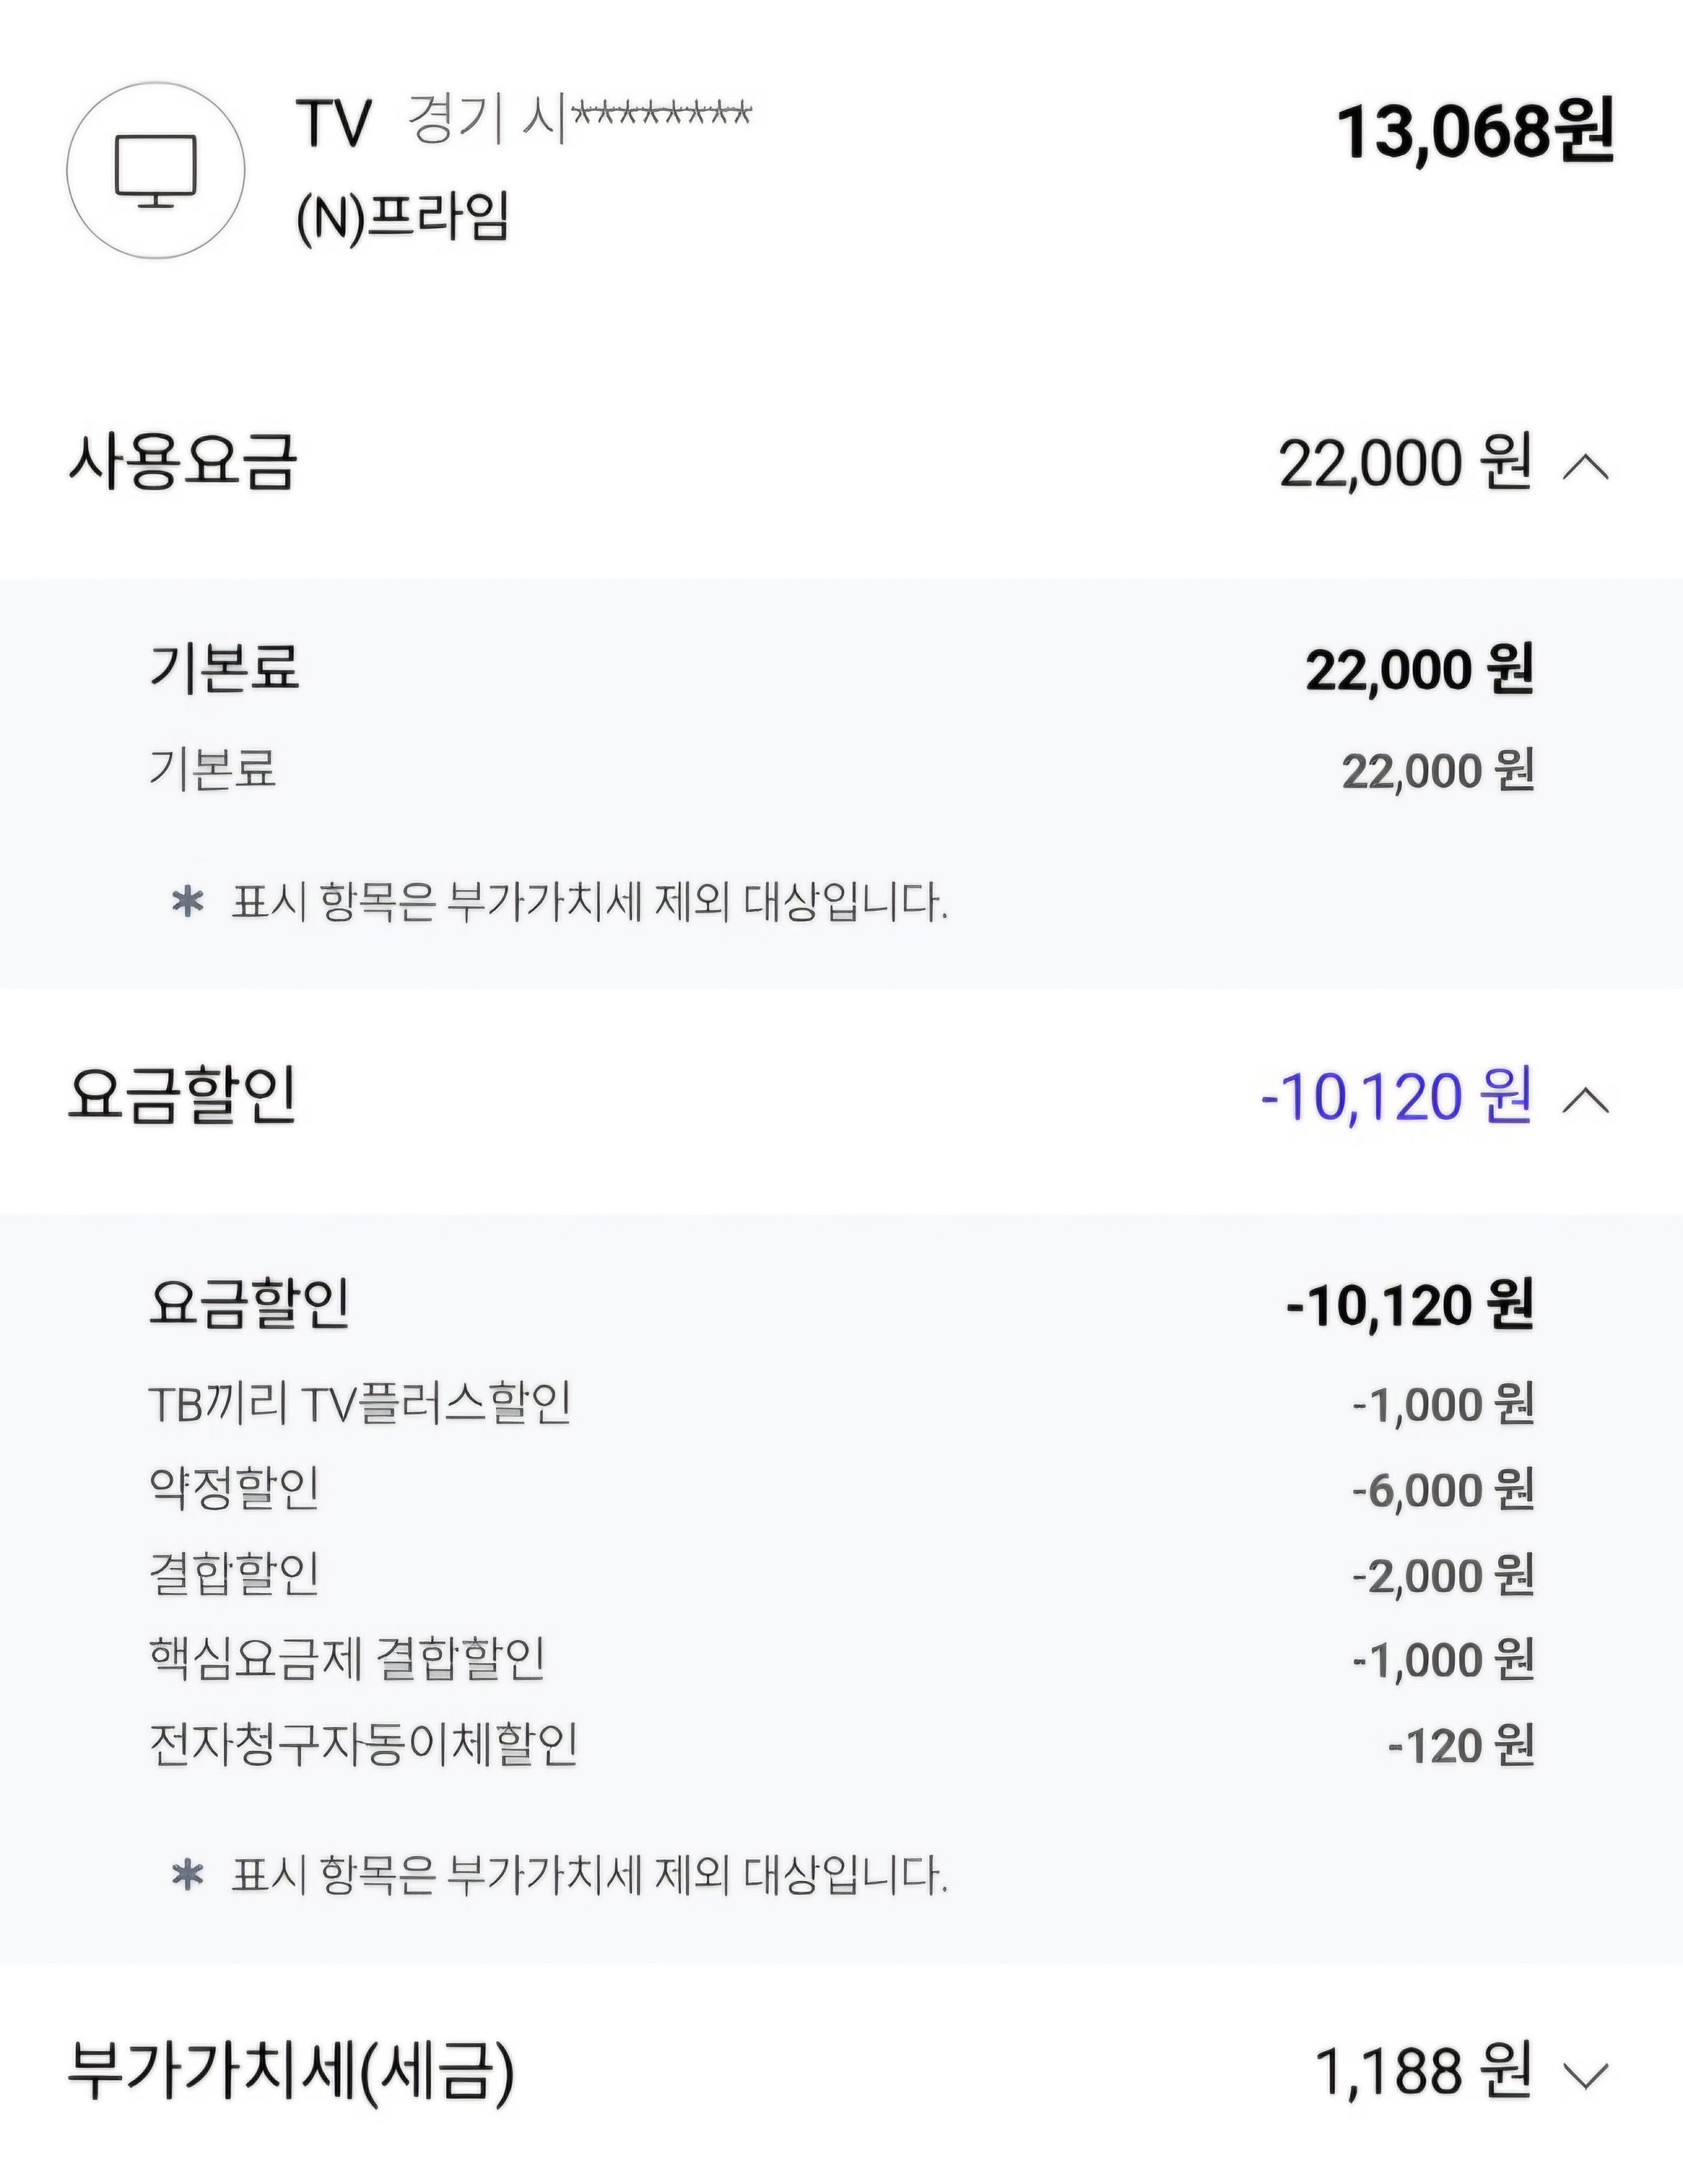The image size is (1683, 2184).
Task: Click the bold 기본료 subtotal heading
Action: click(x=224, y=668)
